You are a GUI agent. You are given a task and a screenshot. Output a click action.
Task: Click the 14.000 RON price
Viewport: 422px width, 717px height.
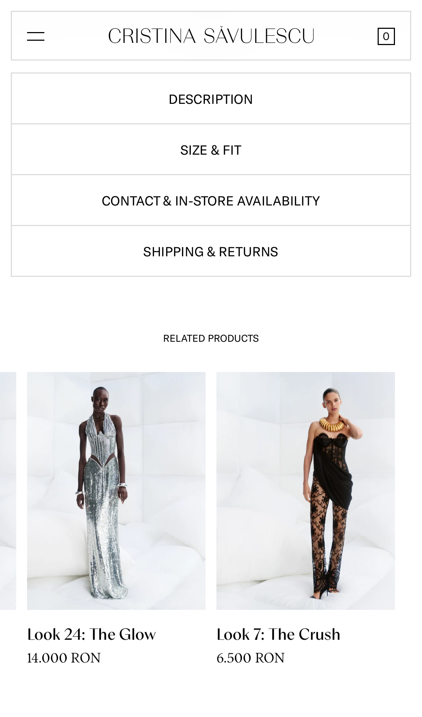tap(64, 658)
